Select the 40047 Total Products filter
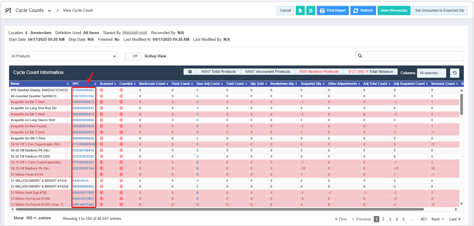The image size is (474, 226). tap(218, 72)
